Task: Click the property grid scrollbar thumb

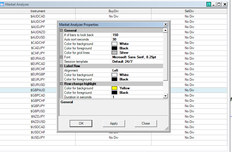Action: (165, 57)
